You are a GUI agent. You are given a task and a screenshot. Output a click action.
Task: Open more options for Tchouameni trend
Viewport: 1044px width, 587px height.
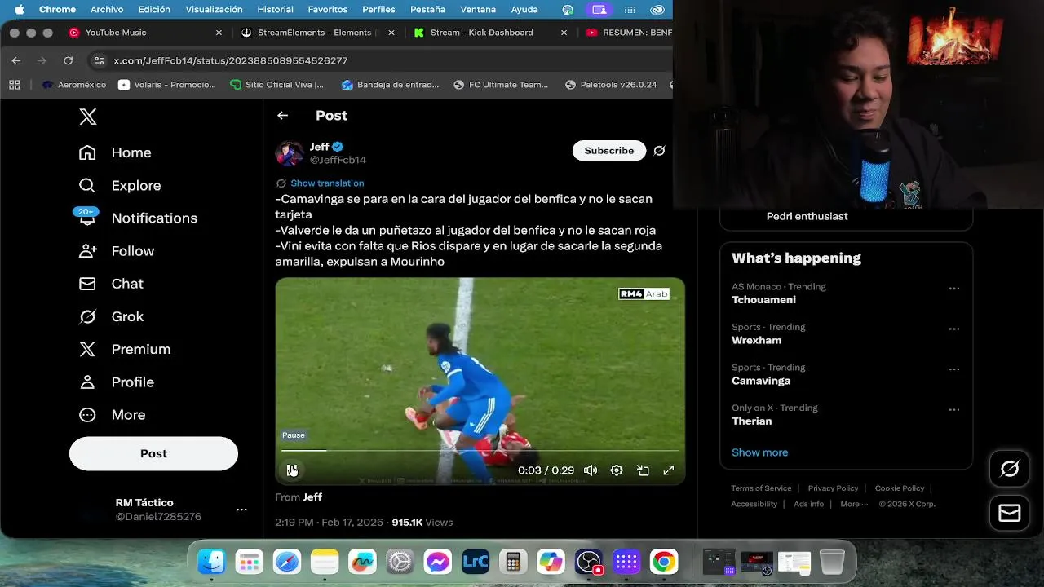(954, 289)
